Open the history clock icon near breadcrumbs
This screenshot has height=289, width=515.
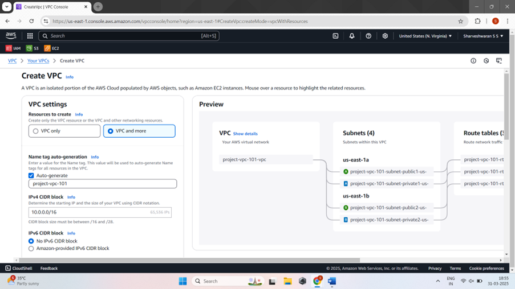486,61
